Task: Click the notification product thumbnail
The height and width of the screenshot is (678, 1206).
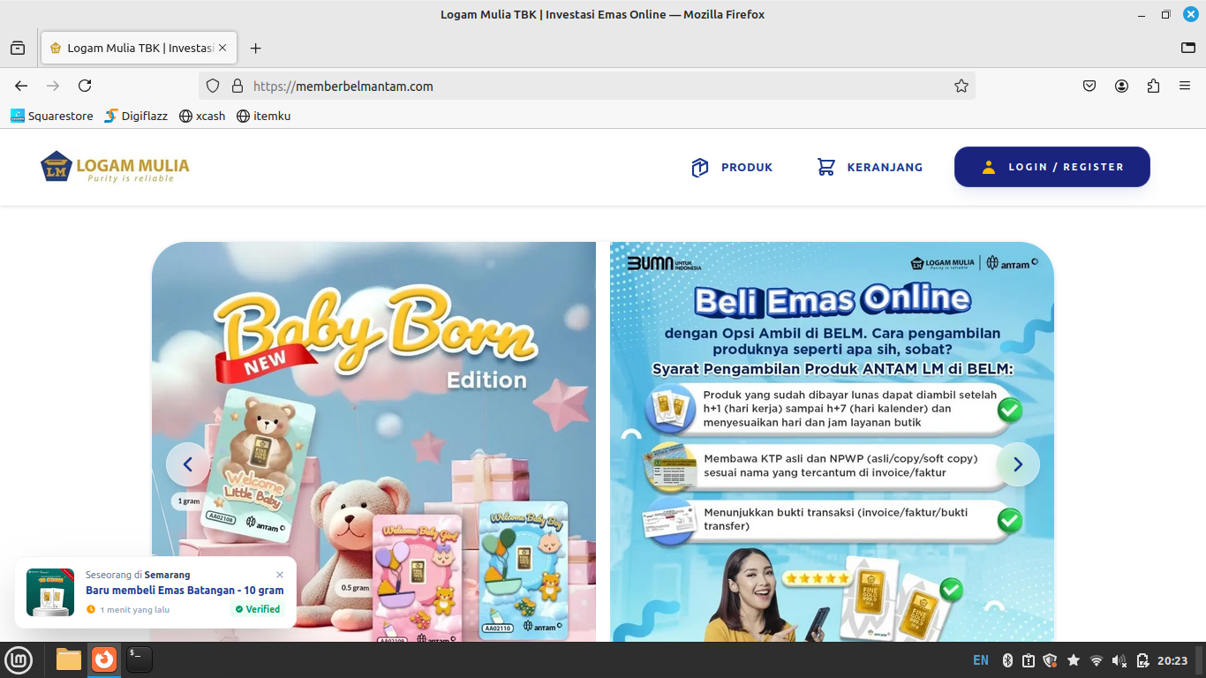Action: point(50,591)
